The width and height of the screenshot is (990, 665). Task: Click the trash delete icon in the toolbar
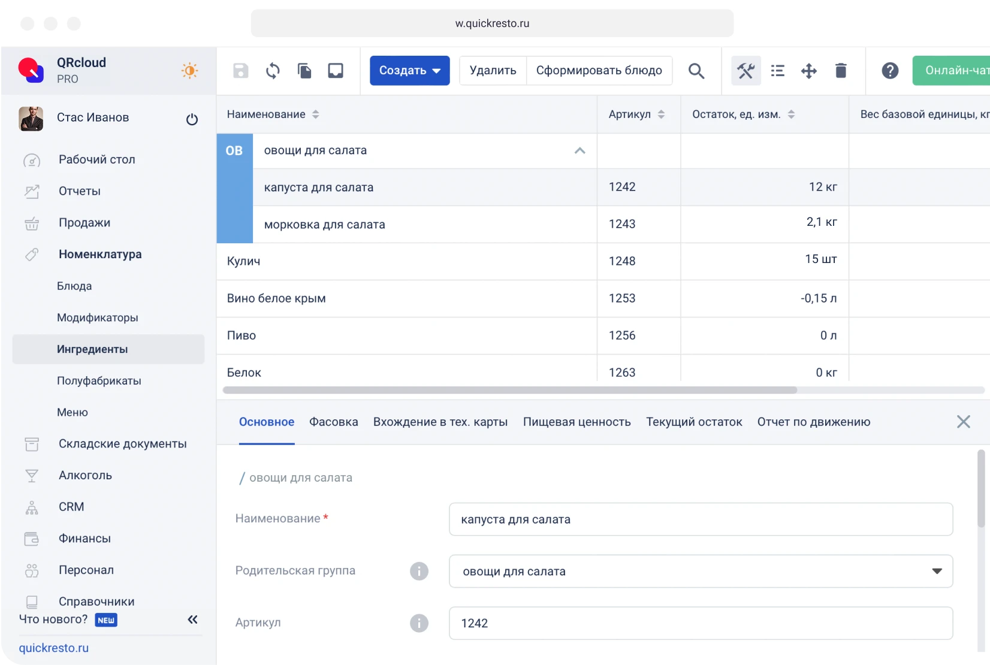(x=841, y=70)
